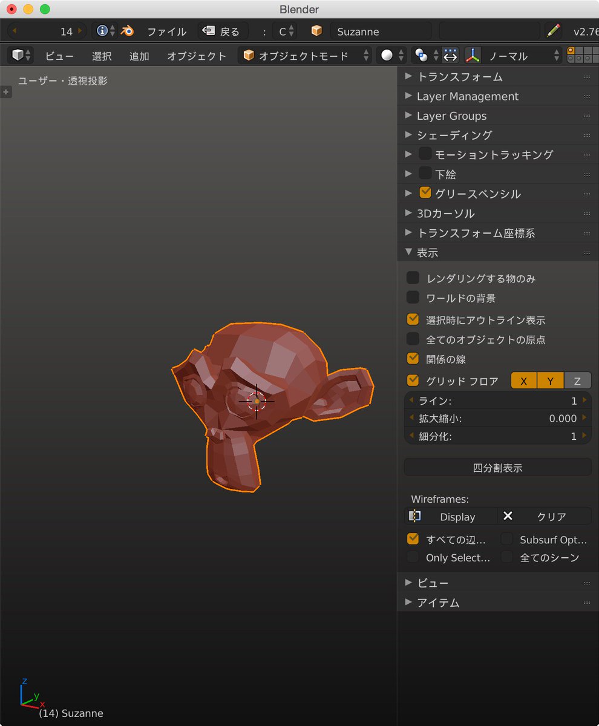Open the ファイル menu

pyautogui.click(x=166, y=31)
